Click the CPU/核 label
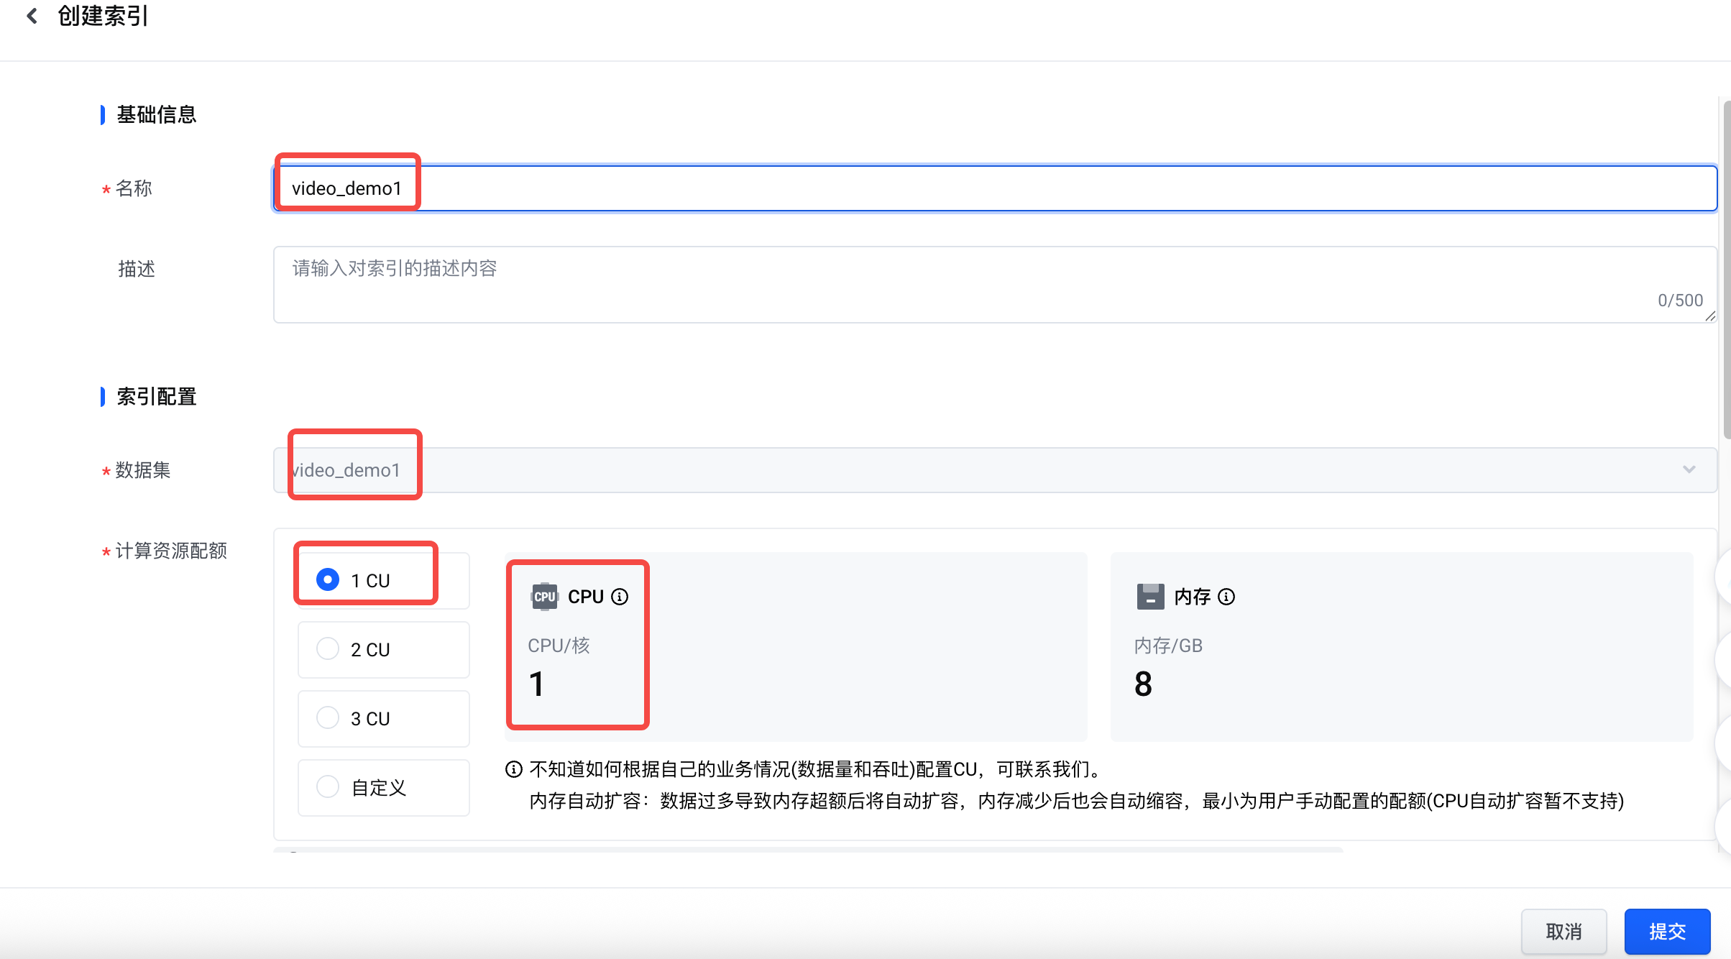1731x959 pixels. [559, 646]
